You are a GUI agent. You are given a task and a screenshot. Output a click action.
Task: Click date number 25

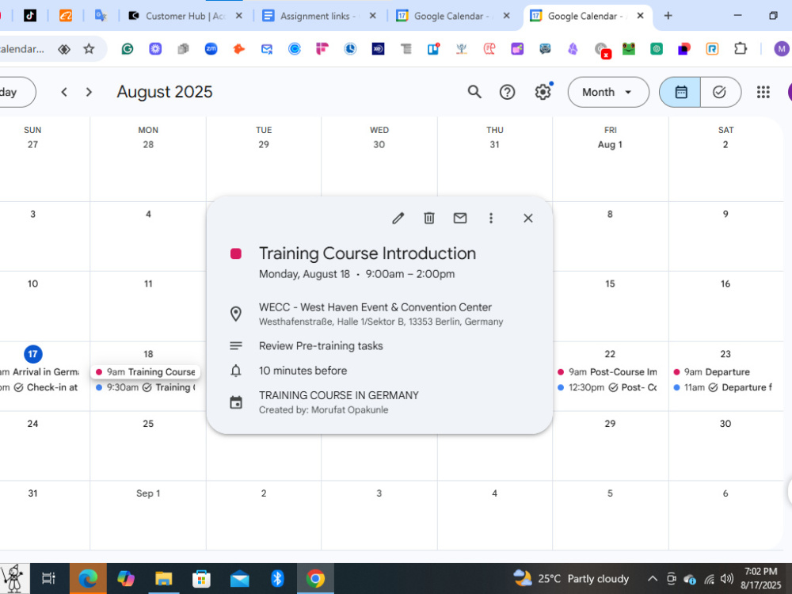pos(148,424)
